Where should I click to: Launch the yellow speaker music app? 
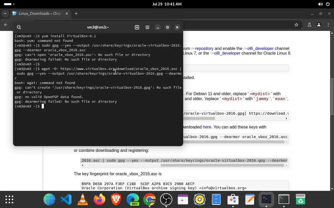[200, 199]
